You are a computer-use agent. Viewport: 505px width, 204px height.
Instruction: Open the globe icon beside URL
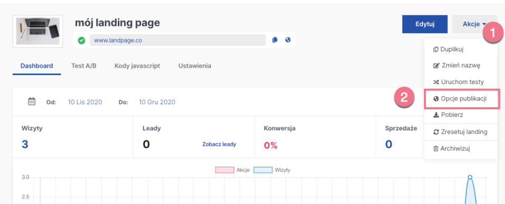click(x=288, y=40)
